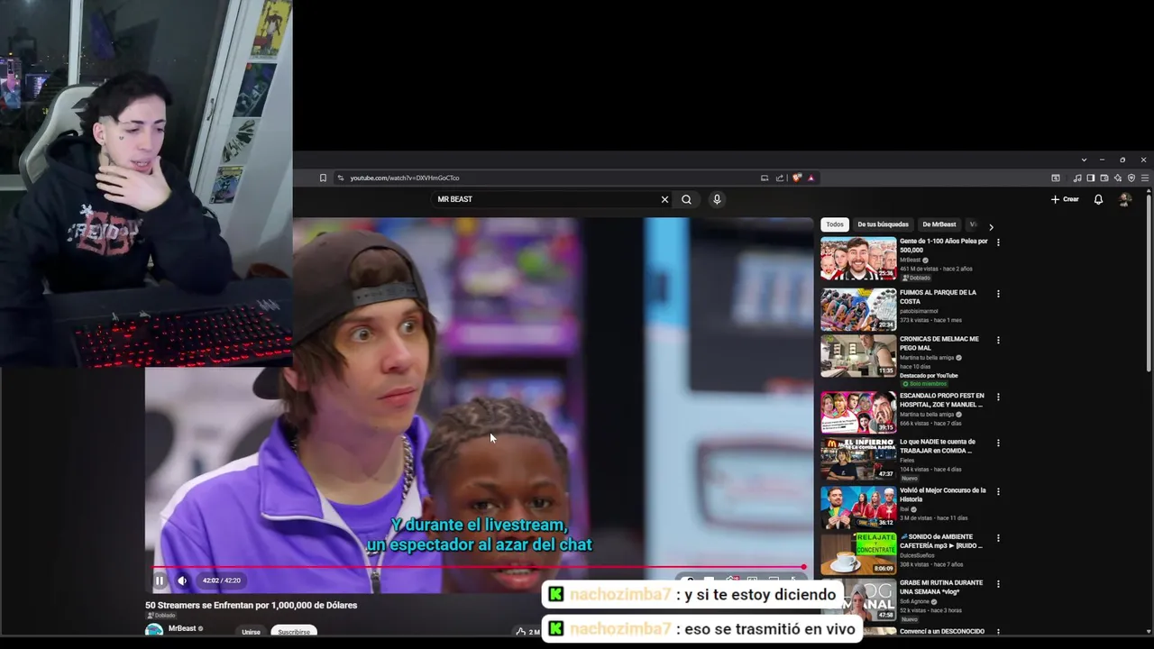1154x649 pixels.
Task: Open CRONICAS DE MELMAC ME PEGO MAL video
Action: 939,343
